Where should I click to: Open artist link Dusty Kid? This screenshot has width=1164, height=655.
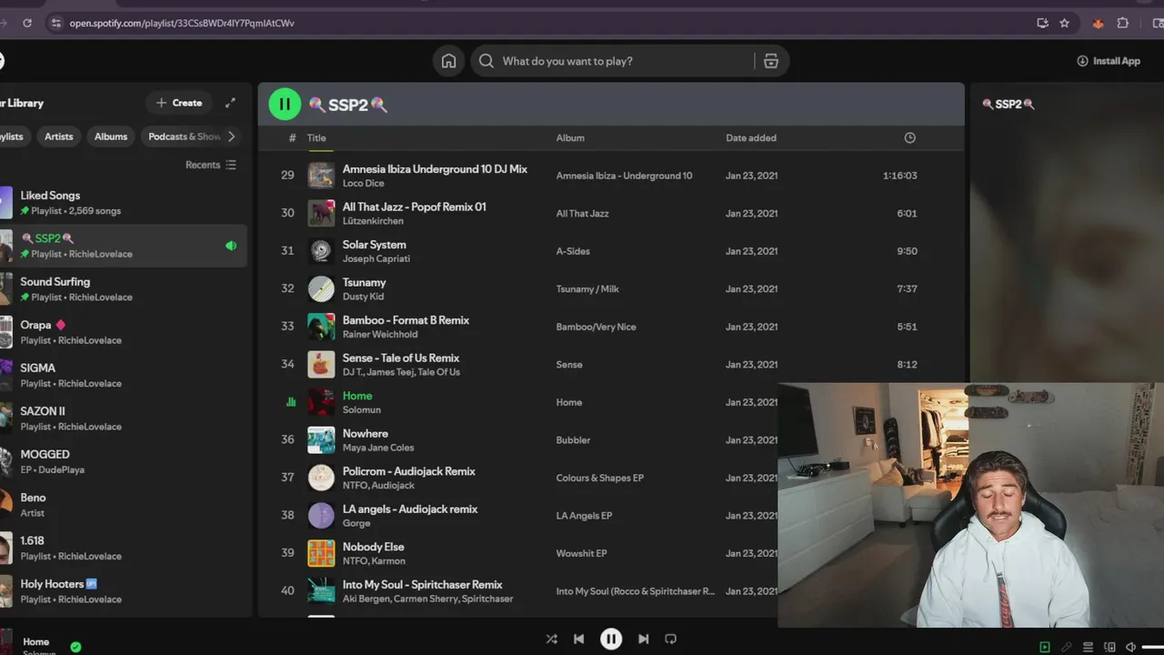(x=364, y=297)
